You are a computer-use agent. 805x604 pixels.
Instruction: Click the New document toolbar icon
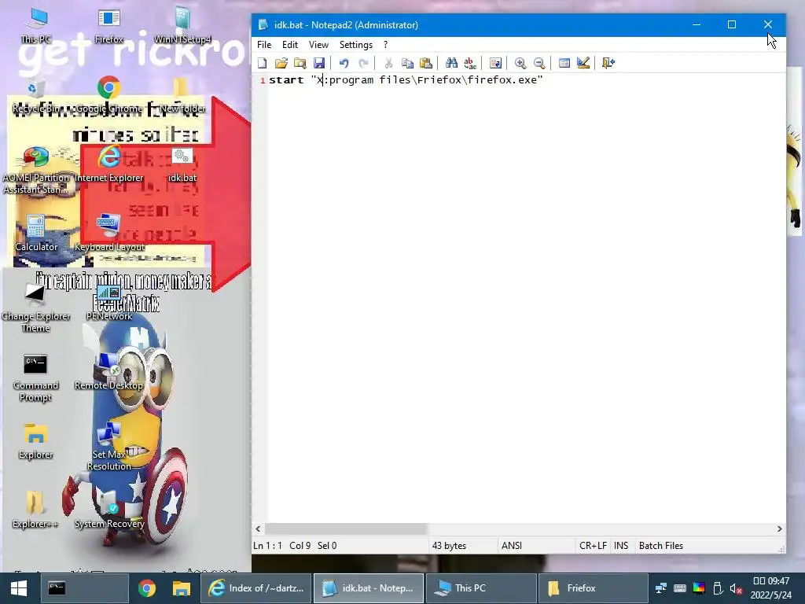[x=263, y=63]
